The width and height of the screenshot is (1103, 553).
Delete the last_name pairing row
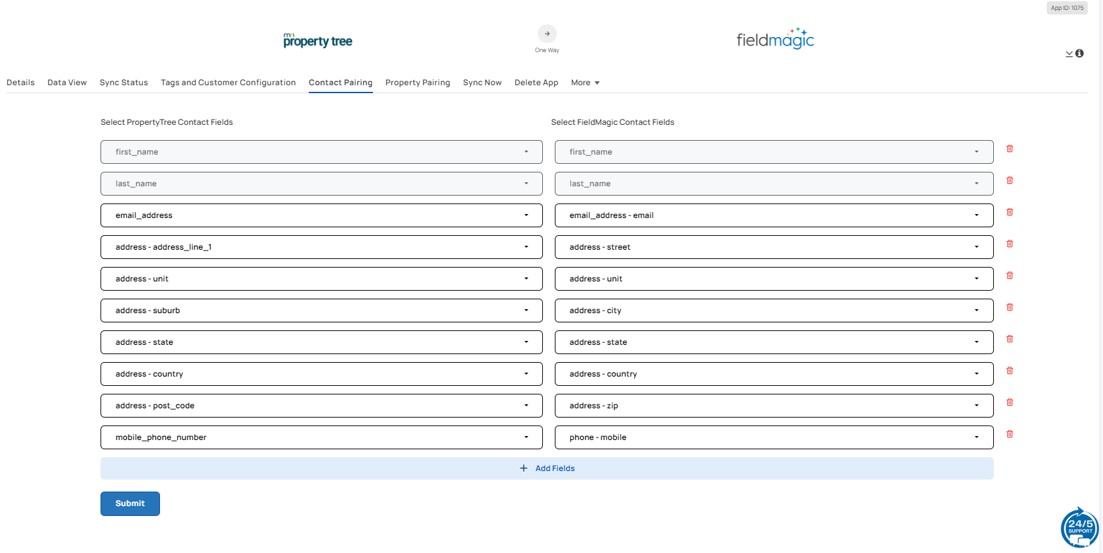[x=1010, y=180]
